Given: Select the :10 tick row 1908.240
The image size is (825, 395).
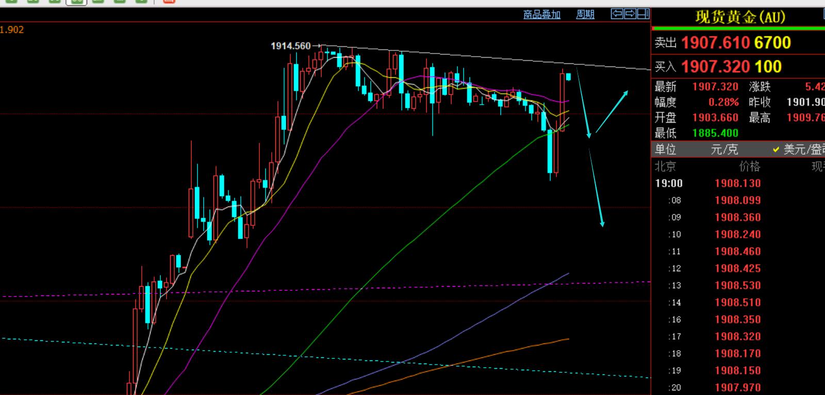Looking at the screenshot, I should [738, 235].
